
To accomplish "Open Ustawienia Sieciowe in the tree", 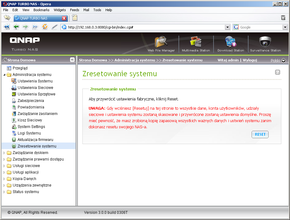I will click(35, 87).
